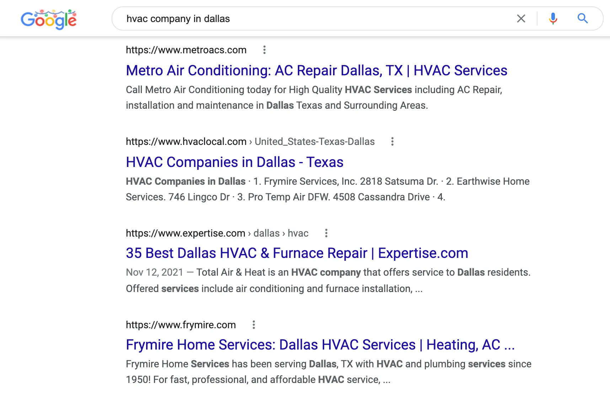The image size is (610, 400).
Task: Open three-dot menu for frymire.com result
Action: (253, 325)
